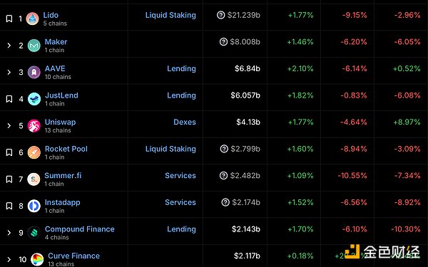Expand the Maker row
Image resolution: width=428 pixels, height=267 pixels.
(9, 46)
